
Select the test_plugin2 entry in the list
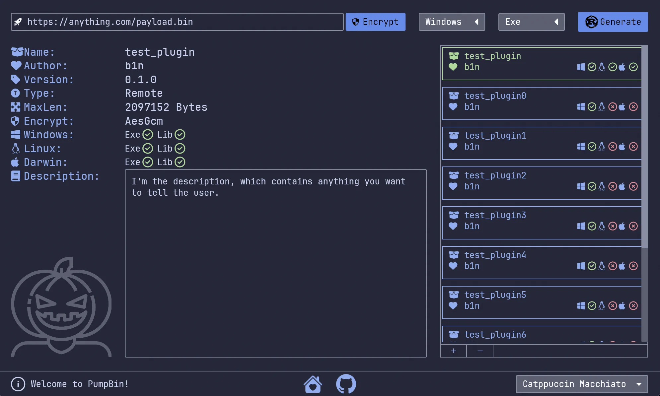[542, 183]
